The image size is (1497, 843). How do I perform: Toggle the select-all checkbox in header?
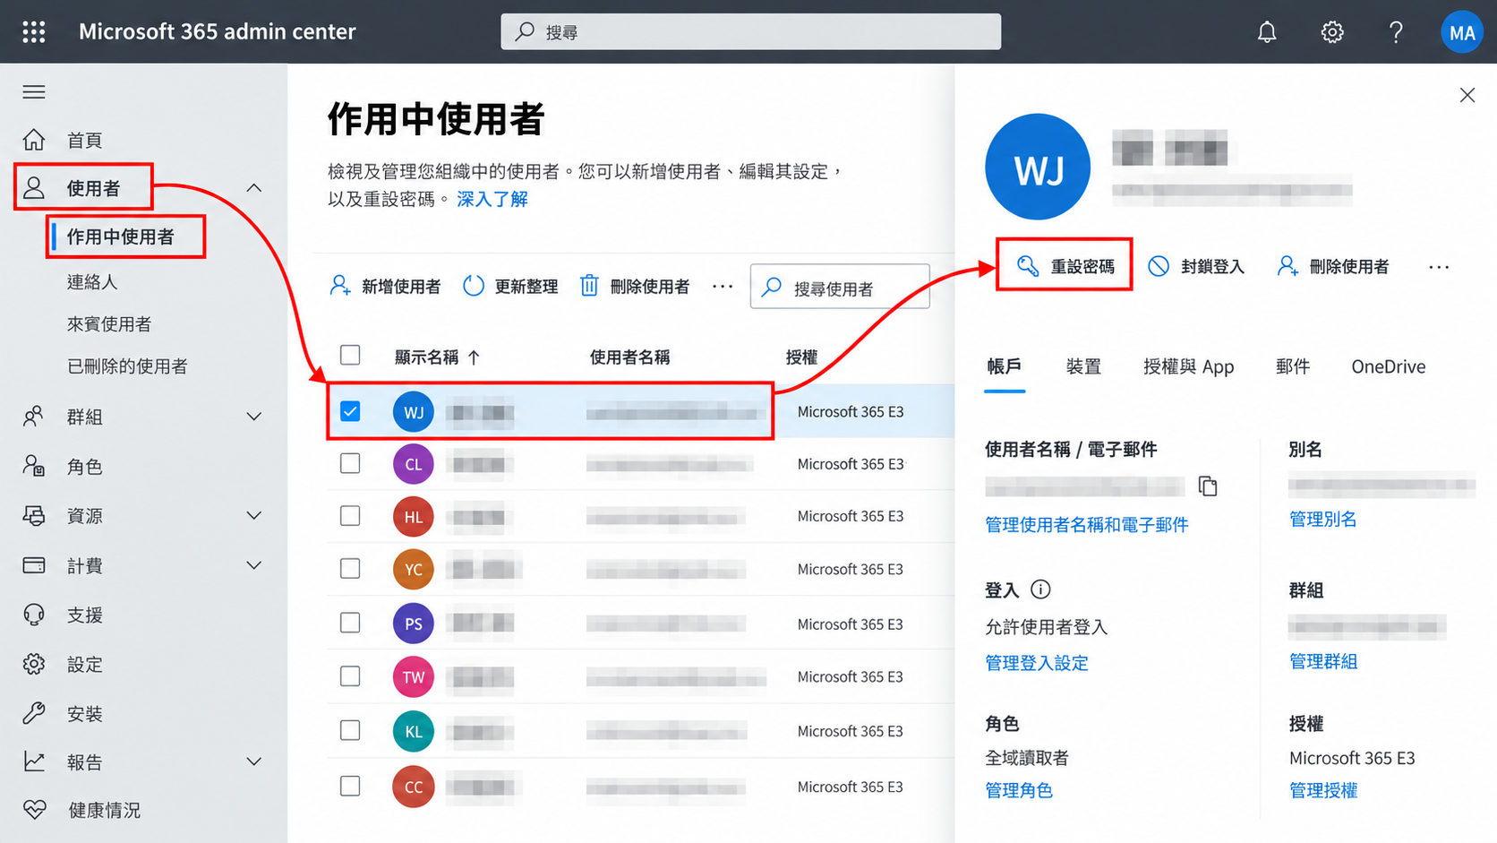click(x=350, y=355)
